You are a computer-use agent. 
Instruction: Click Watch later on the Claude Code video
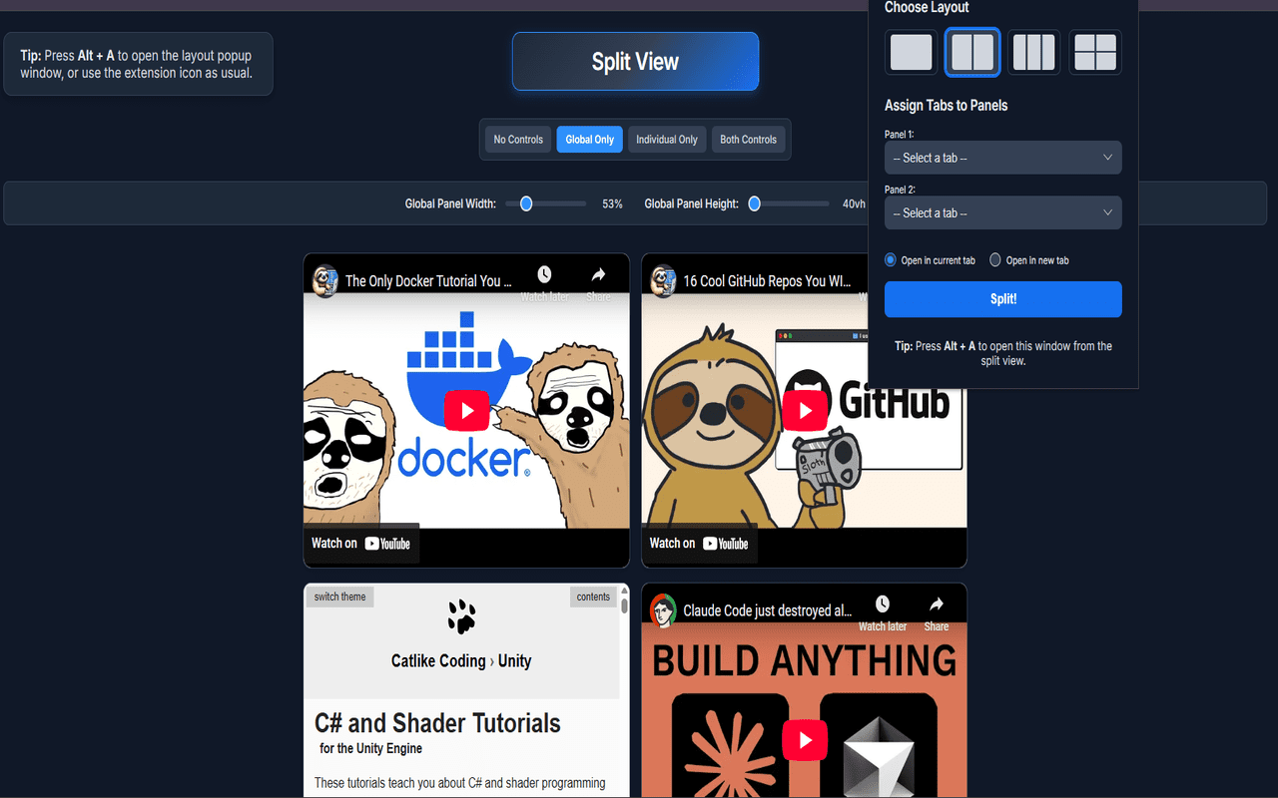883,611
